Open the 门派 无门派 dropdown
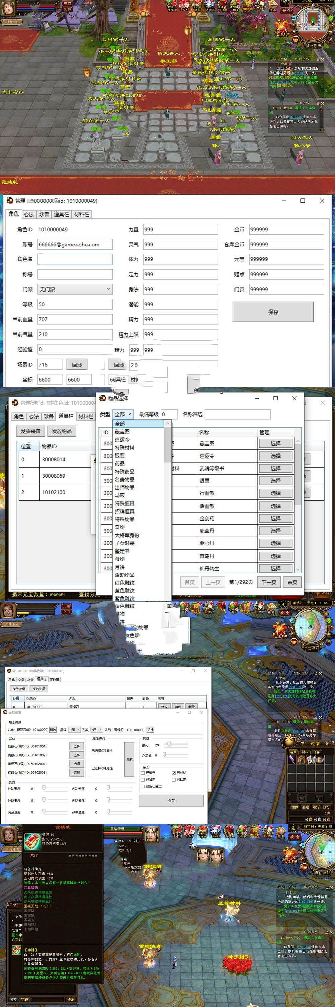The height and width of the screenshot is (1007, 335). [x=75, y=289]
